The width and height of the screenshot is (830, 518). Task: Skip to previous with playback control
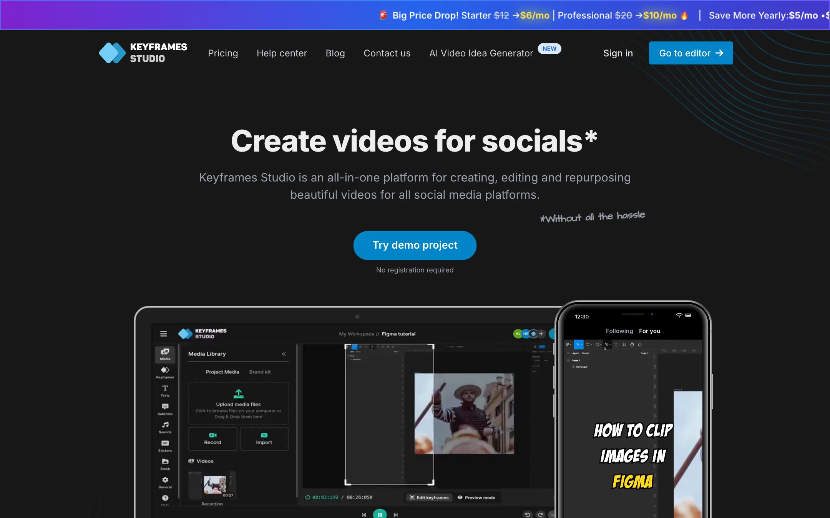[364, 515]
